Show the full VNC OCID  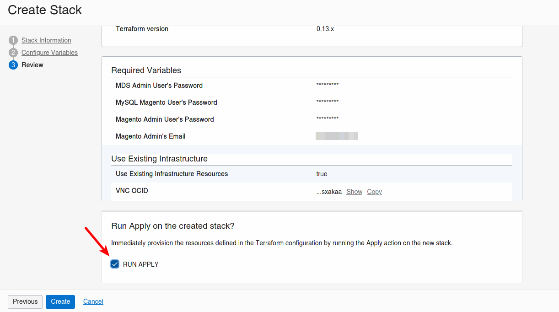(x=354, y=192)
